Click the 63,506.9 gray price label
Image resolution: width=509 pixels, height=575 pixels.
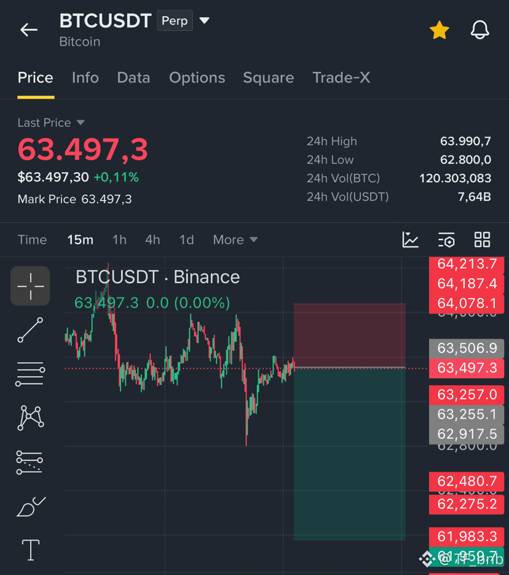click(467, 348)
